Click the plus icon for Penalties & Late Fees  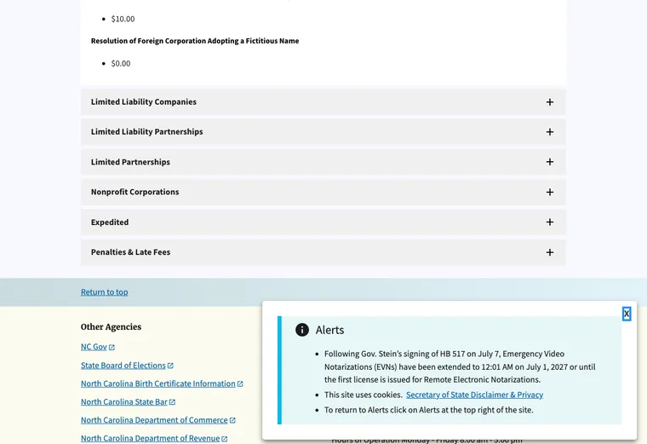550,252
